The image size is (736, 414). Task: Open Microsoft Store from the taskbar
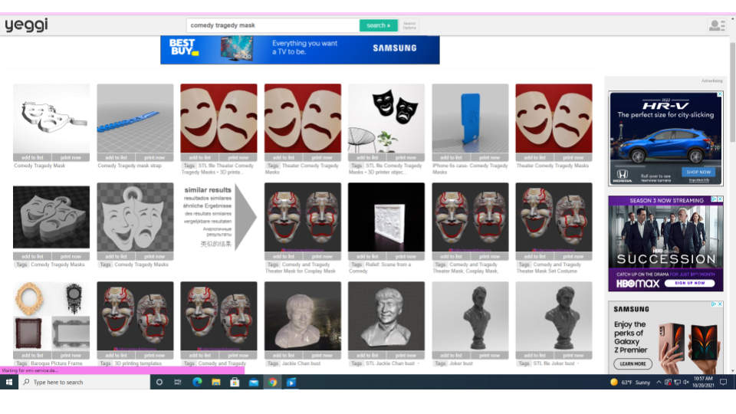[235, 382]
